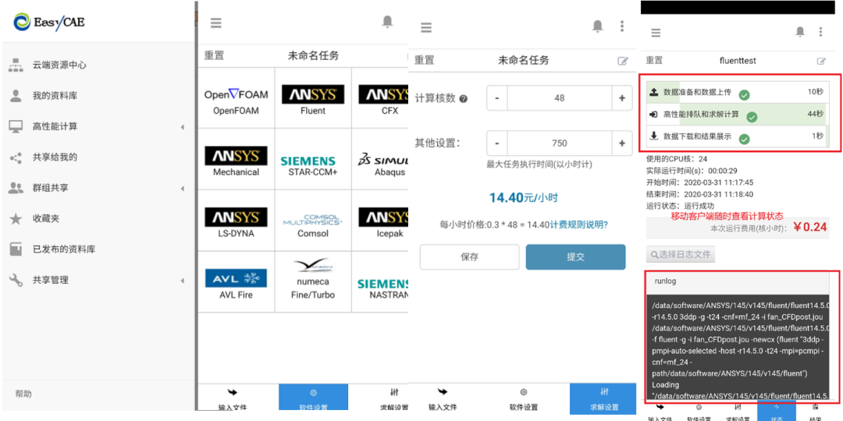843x421 pixels.
Task: Open 云端资源中心 in the sidebar
Action: click(59, 65)
